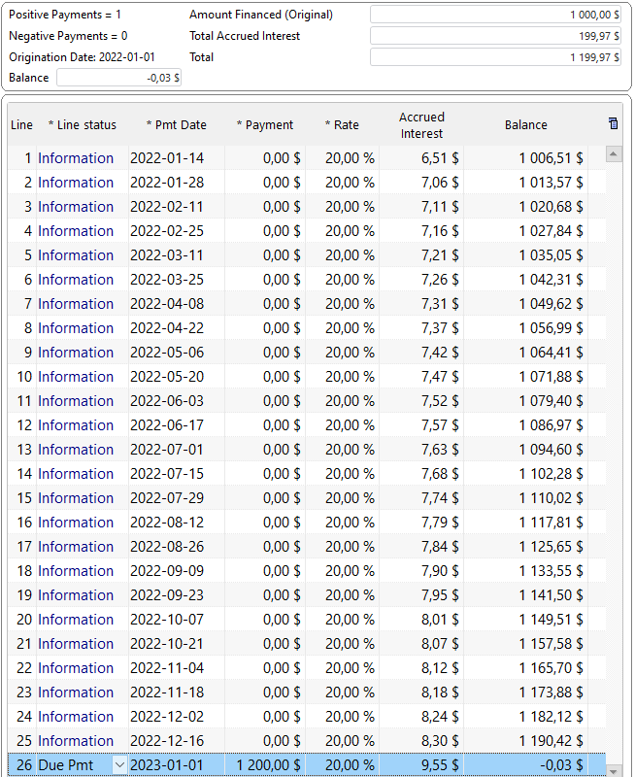Viewport: 635px width, 777px height.
Task: Click the Total Accrued Interest field
Action: tap(495, 36)
